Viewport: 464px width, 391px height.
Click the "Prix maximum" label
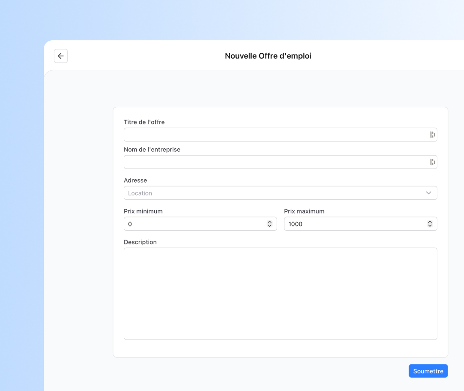click(304, 211)
